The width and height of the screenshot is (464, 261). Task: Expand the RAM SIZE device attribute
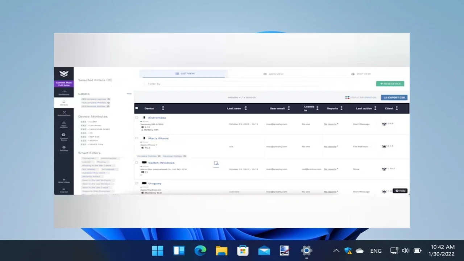click(x=90, y=137)
